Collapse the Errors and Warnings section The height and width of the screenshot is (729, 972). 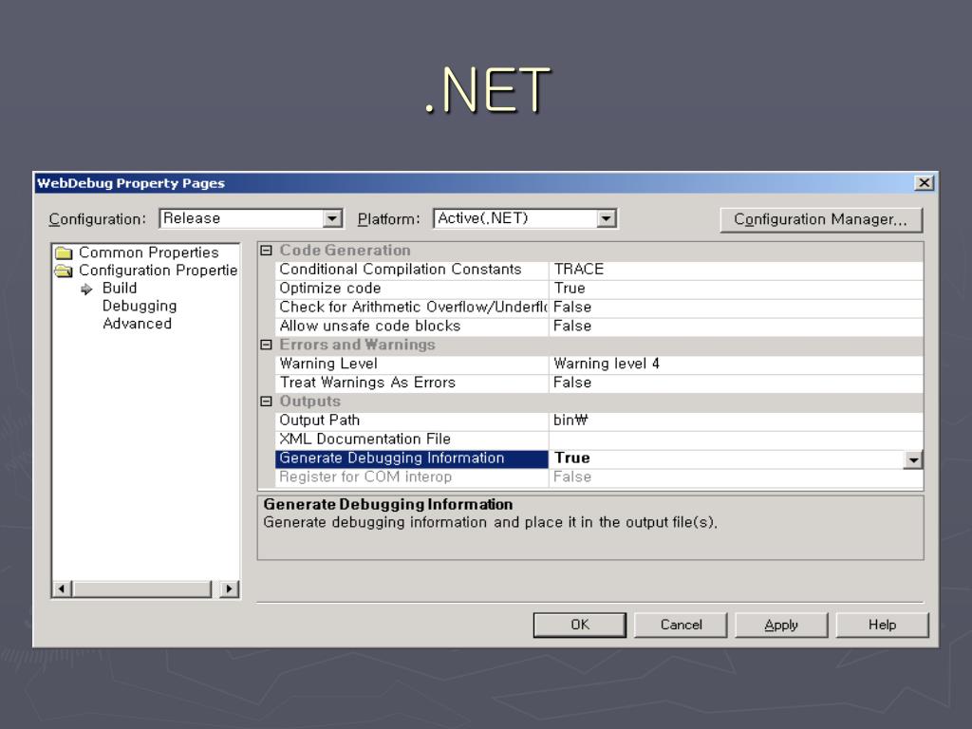[x=266, y=345]
